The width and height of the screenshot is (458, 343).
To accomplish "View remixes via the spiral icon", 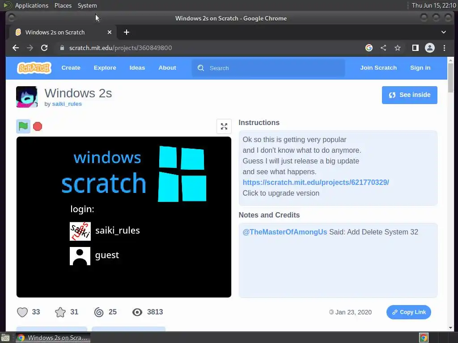I will 99,312.
